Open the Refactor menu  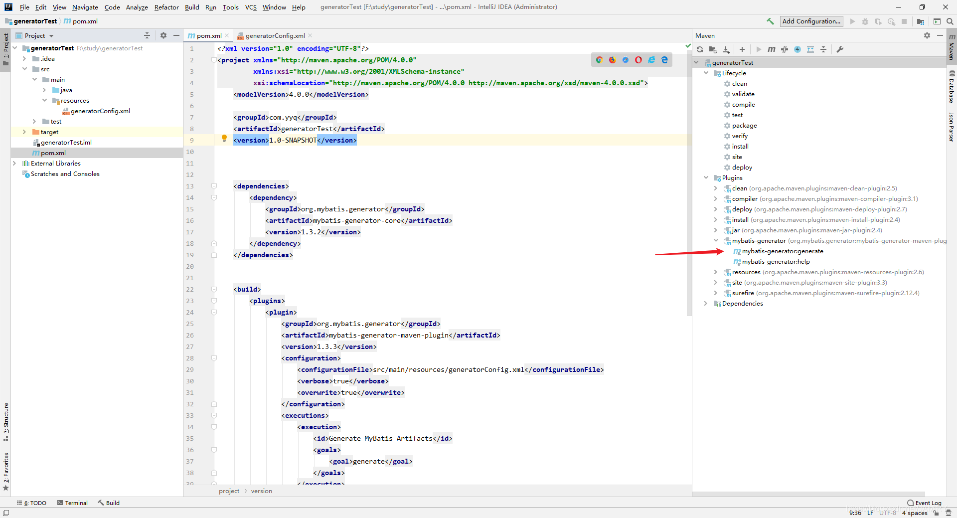166,7
